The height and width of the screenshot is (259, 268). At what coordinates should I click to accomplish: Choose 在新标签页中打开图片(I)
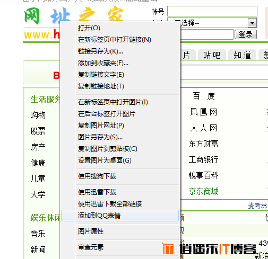(x=120, y=102)
